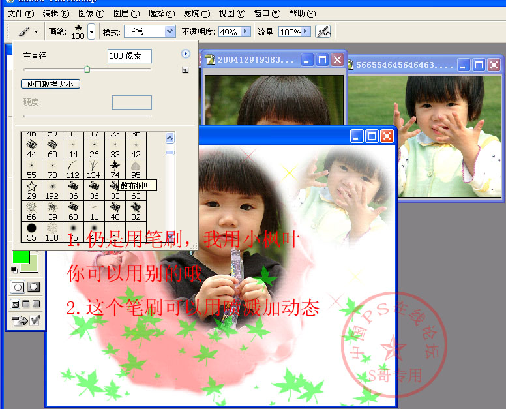Minimize the 566554645646463 image window

(464, 65)
